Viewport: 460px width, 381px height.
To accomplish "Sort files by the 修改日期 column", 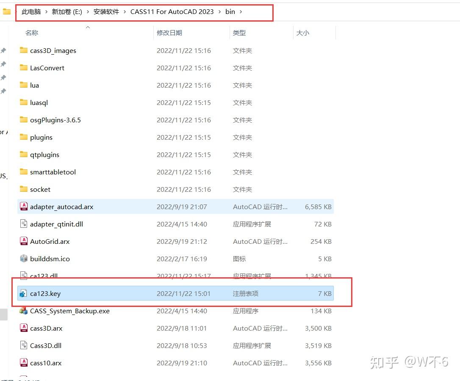I will point(169,33).
